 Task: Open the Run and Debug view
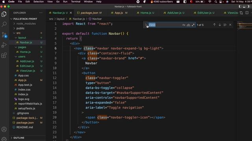tap(4, 45)
